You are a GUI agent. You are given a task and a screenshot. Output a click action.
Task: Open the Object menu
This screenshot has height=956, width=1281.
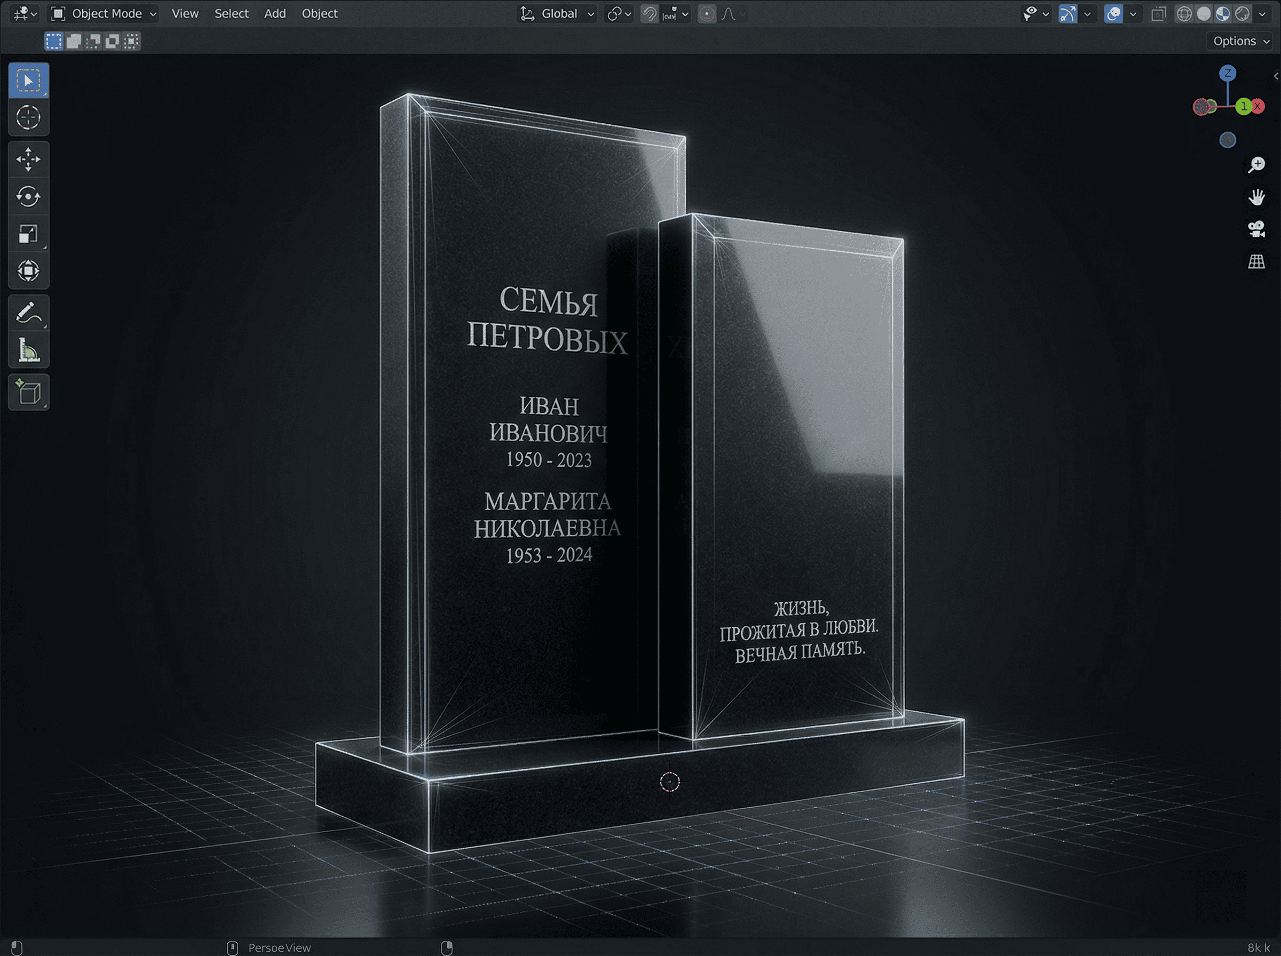320,14
